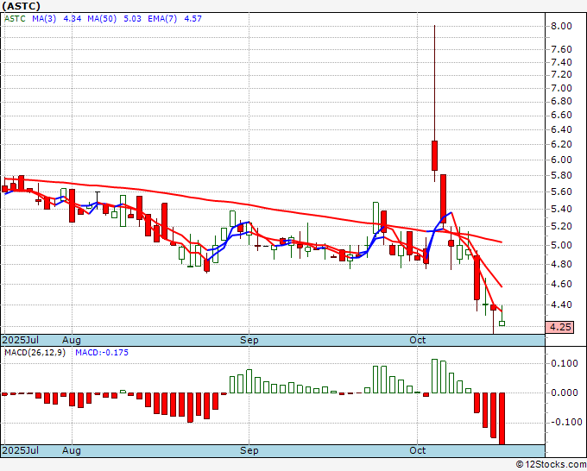Click the Oct label on MACD axis
587x471 pixels.
click(x=418, y=450)
